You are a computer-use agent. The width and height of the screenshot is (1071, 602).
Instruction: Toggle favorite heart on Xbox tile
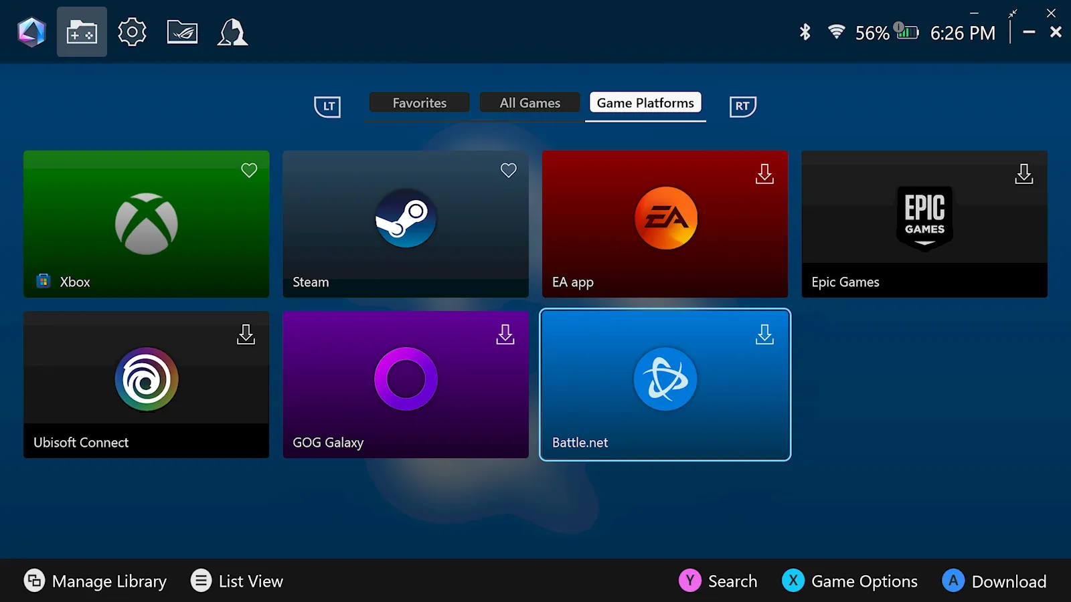[249, 171]
